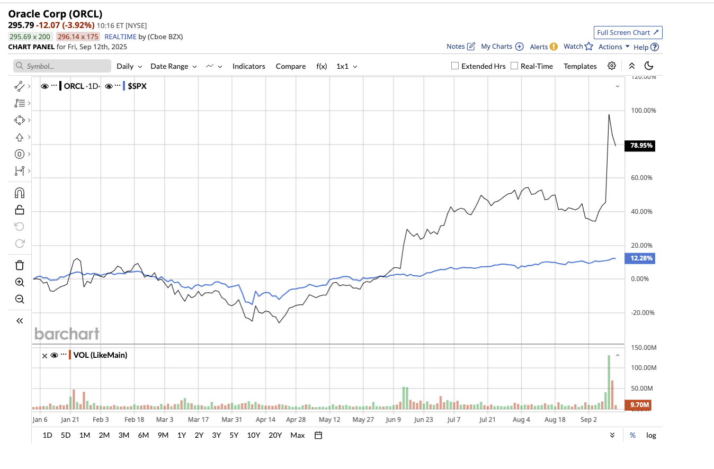Image resolution: width=714 pixels, height=469 pixels.
Task: Open chart settings gear icon
Action: tap(612, 66)
